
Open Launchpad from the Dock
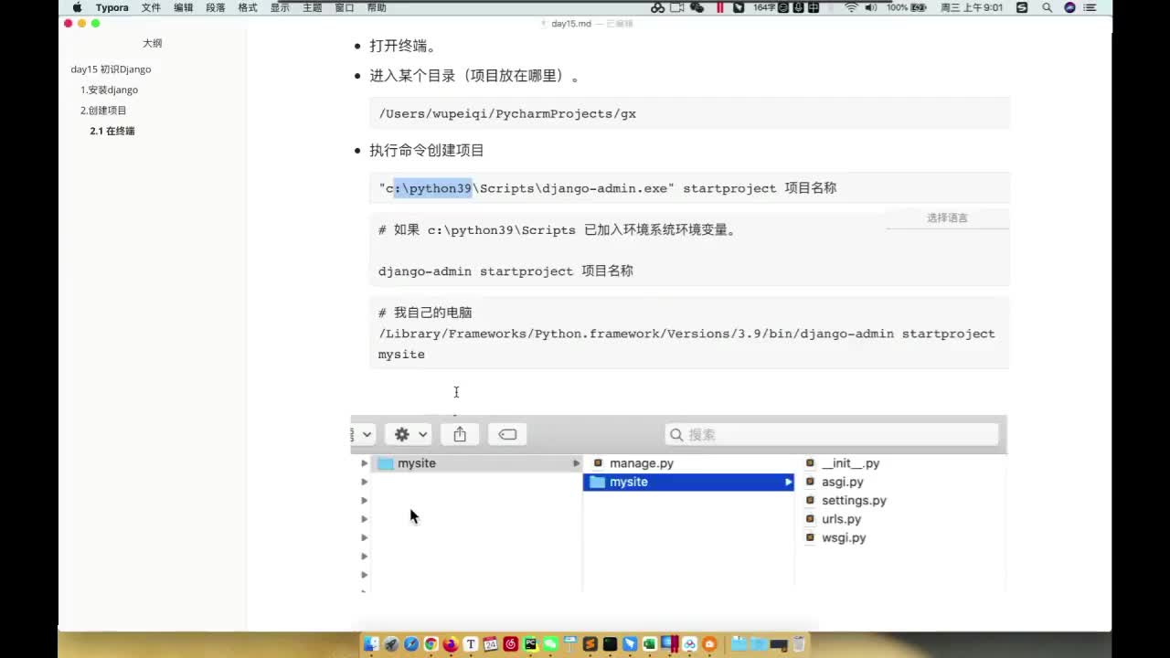[x=391, y=644]
